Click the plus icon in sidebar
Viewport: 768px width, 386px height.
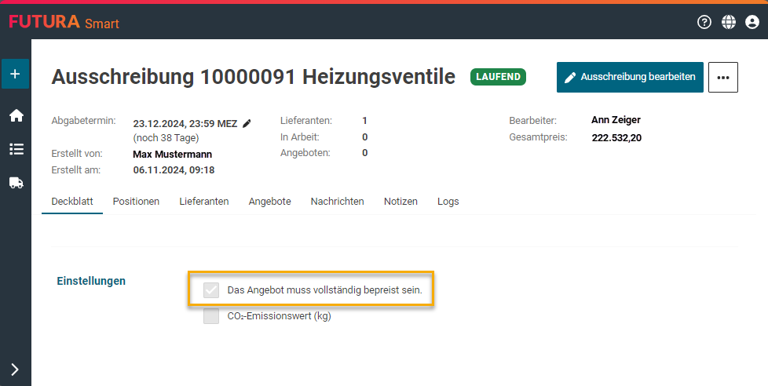click(x=16, y=75)
